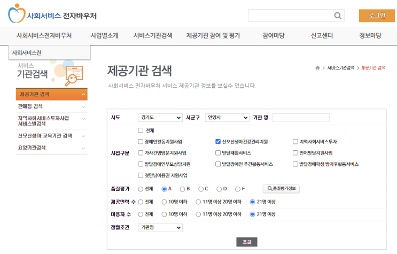The height and width of the screenshot is (254, 397).
Task: Click the 로그인 button
Action: coord(377,16)
